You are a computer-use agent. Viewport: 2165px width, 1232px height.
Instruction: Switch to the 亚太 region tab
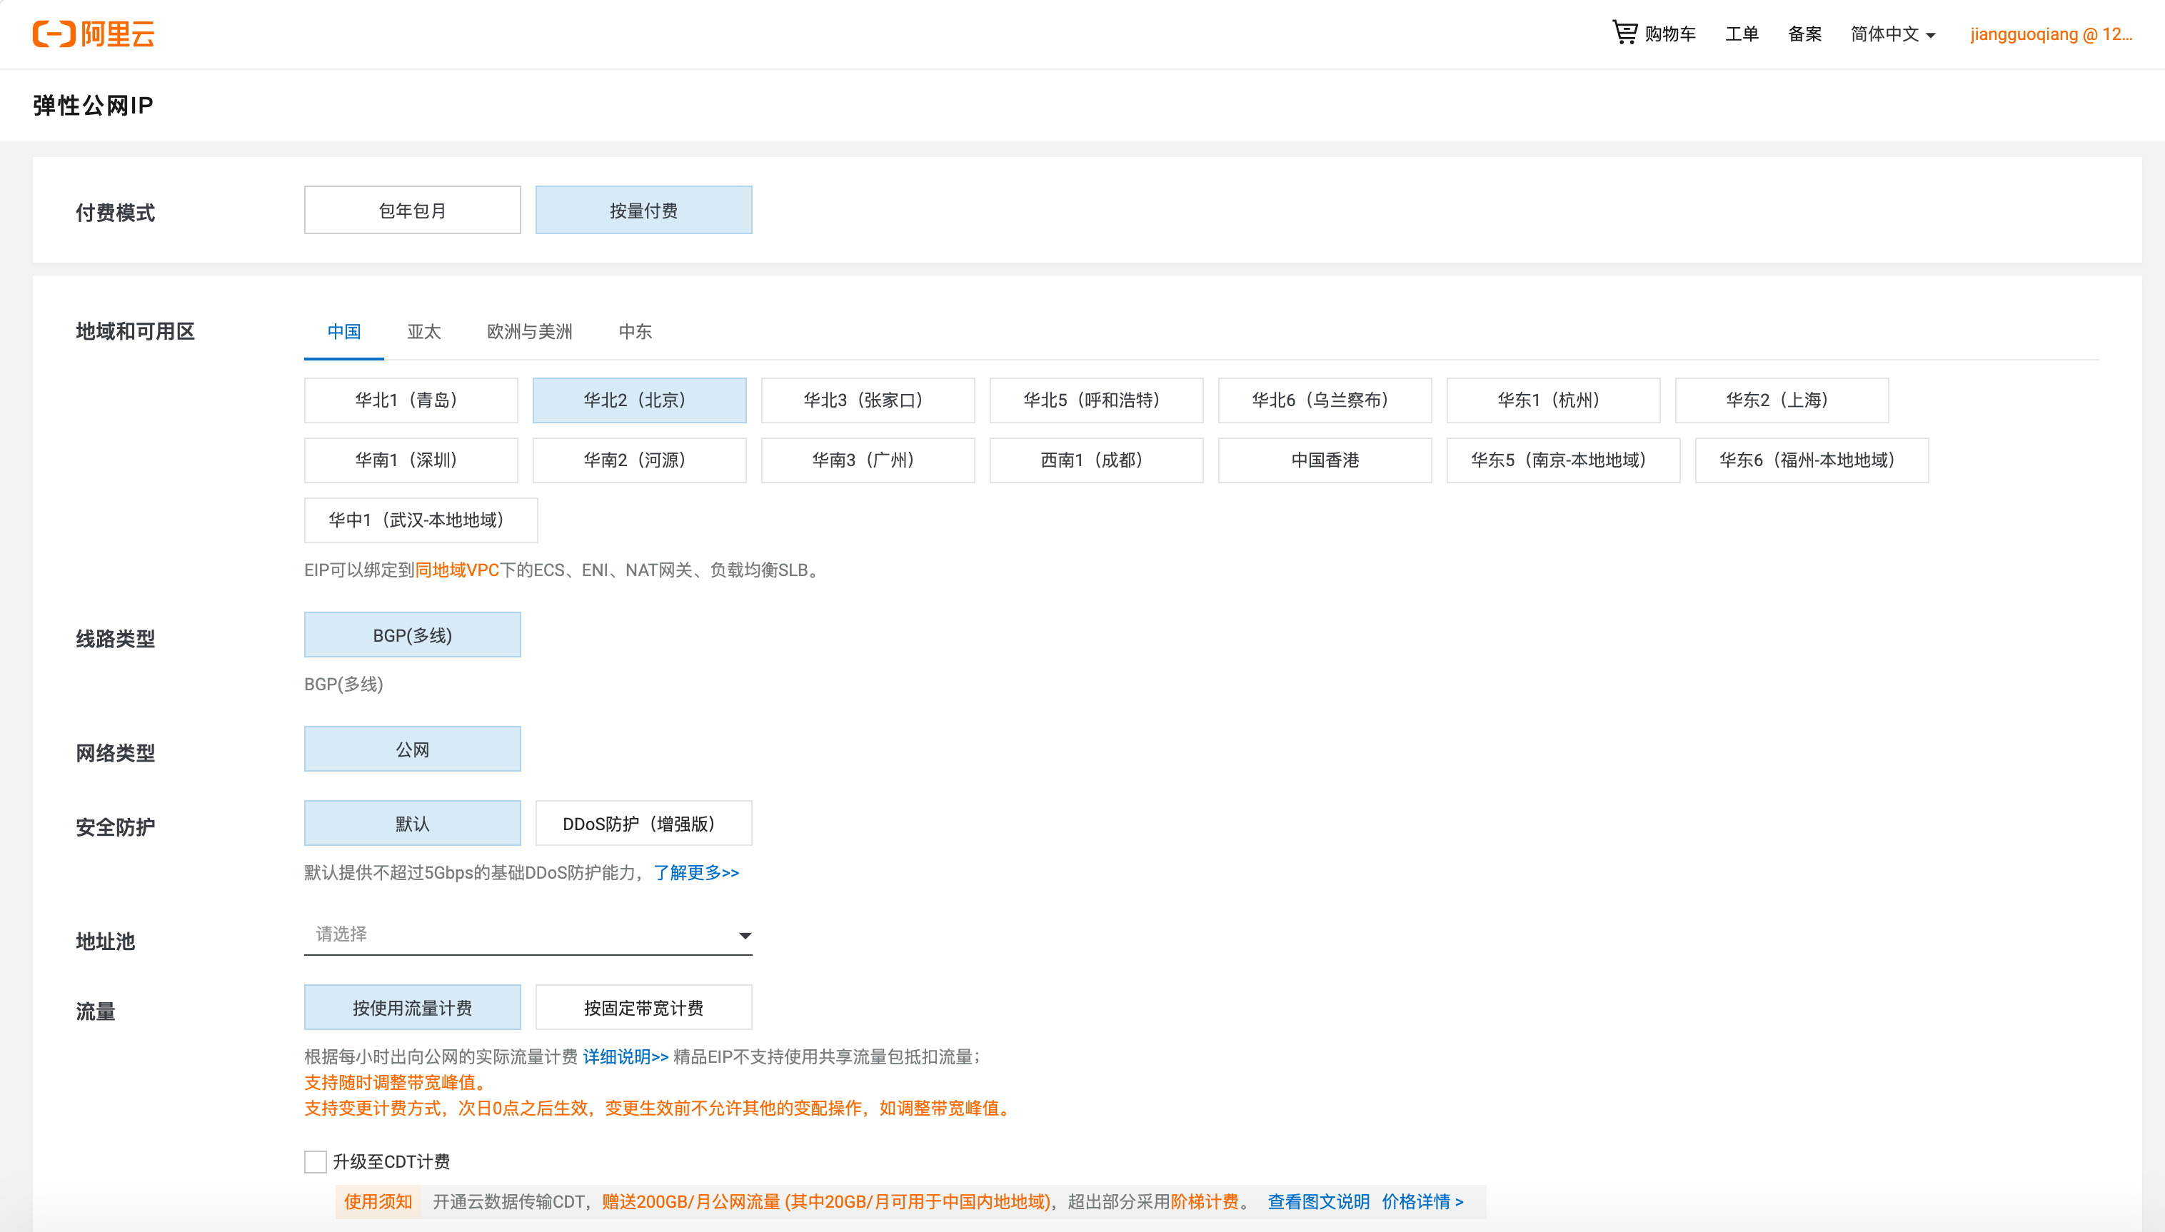point(424,332)
